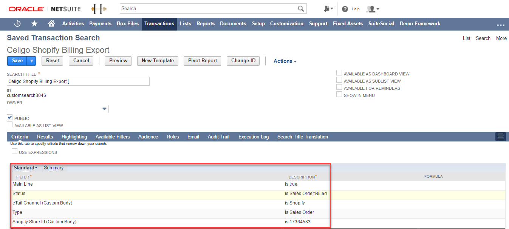This screenshot has height=229, width=509.
Task: Switch to the Execution Log tab
Action: click(x=254, y=137)
